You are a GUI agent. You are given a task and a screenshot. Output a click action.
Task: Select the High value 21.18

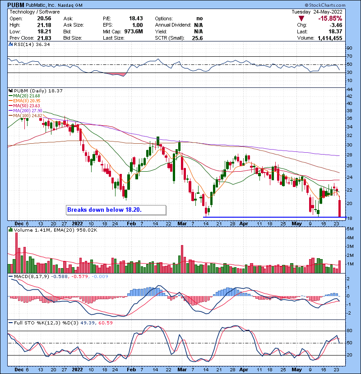click(44, 25)
